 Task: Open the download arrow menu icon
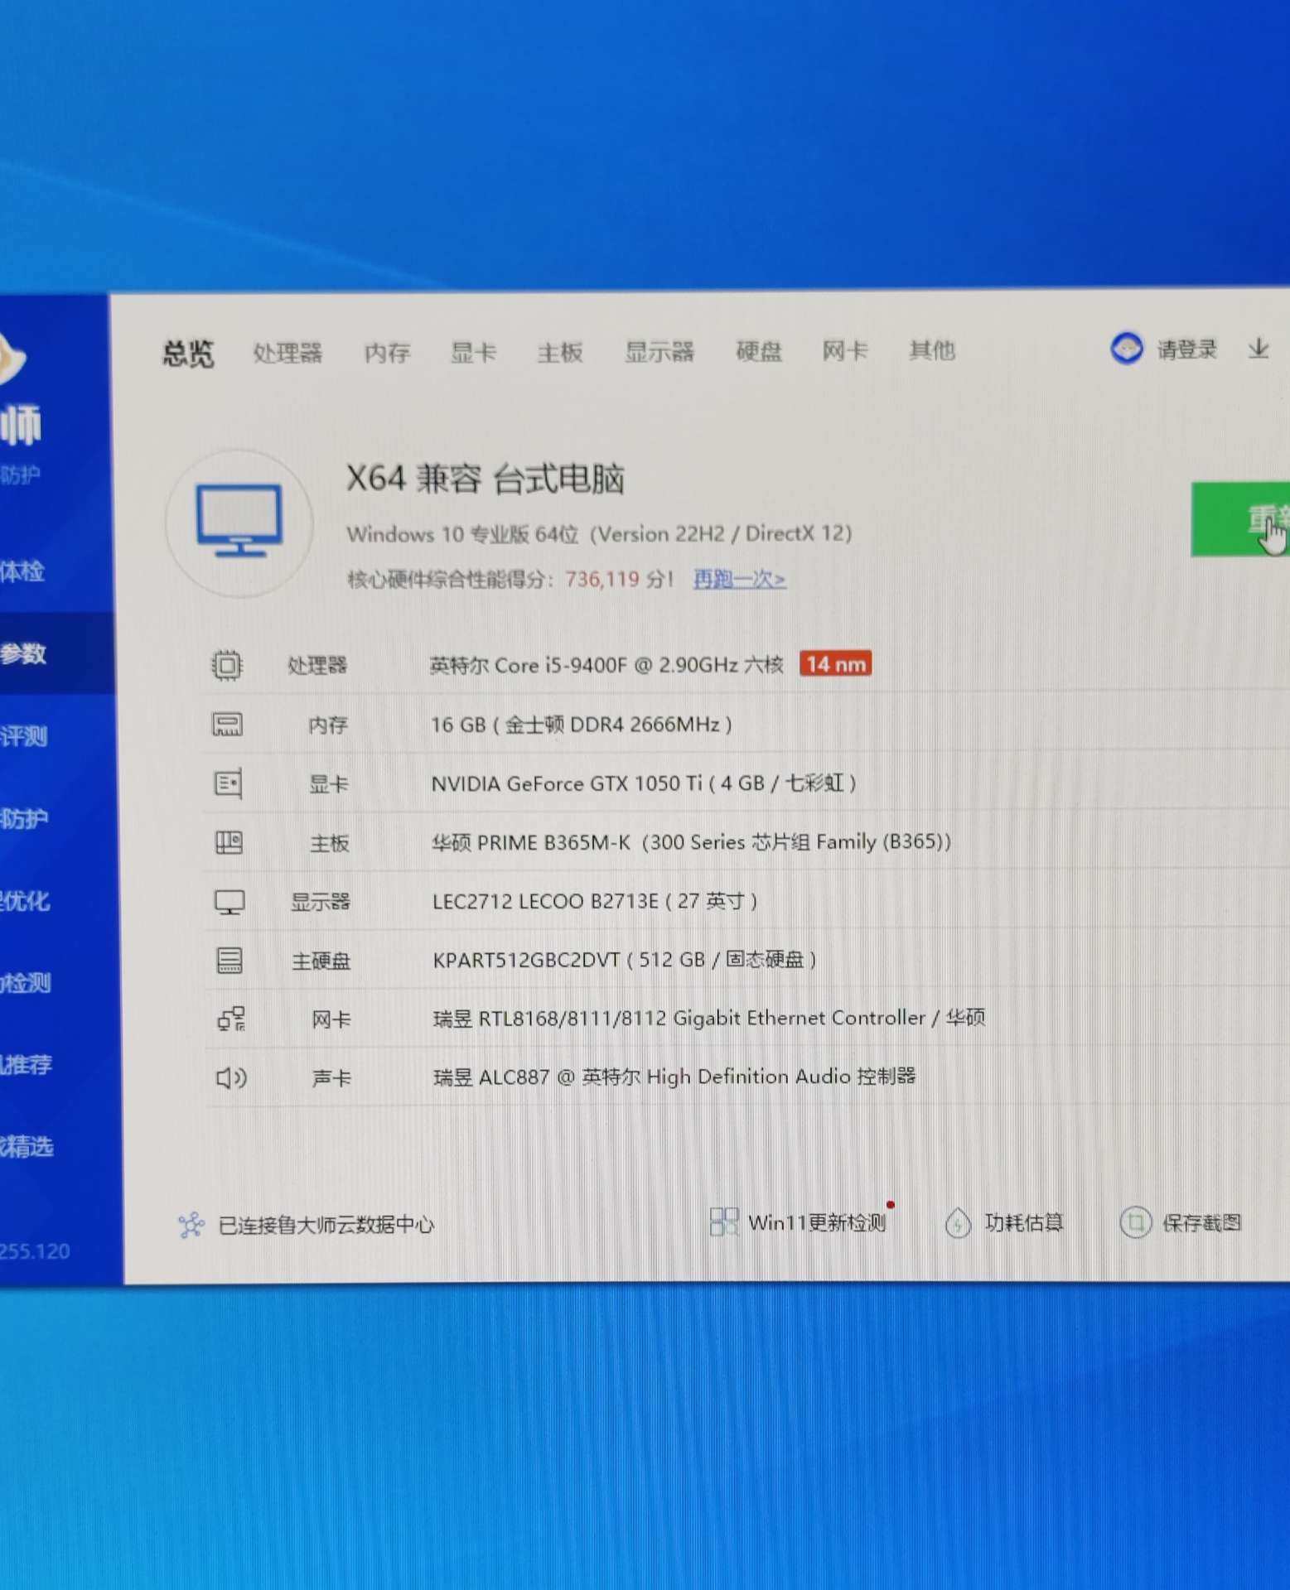pyautogui.click(x=1259, y=349)
